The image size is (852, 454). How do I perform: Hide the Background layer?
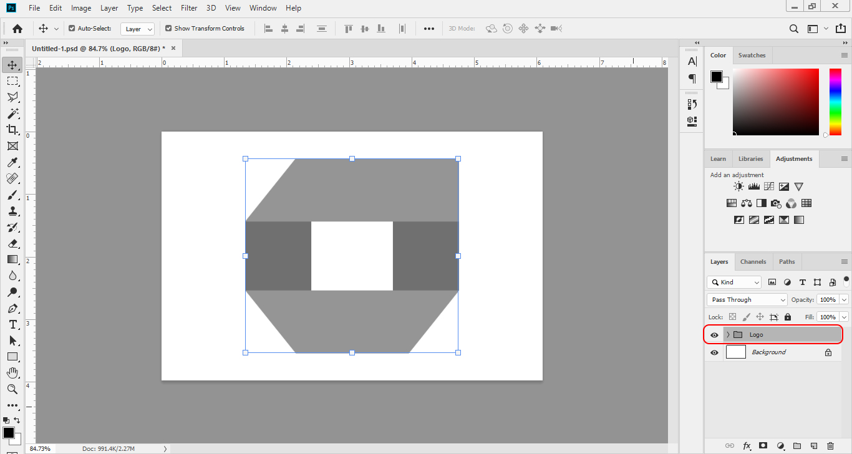point(715,352)
